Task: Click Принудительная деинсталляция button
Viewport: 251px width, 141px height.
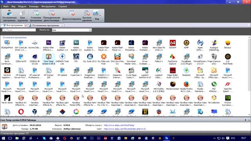Action: point(51,16)
